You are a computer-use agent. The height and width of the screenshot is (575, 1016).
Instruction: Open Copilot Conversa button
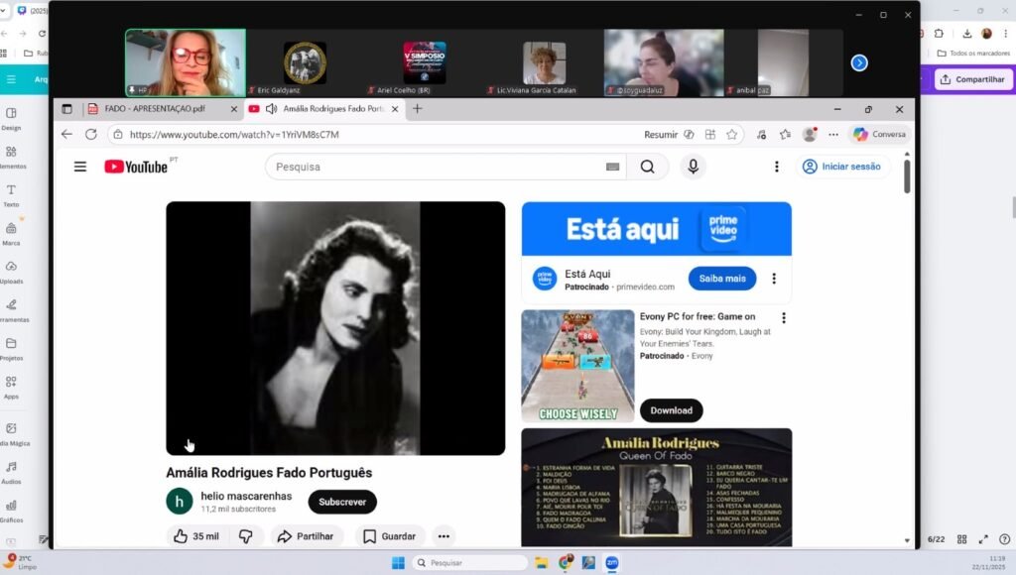coord(879,134)
